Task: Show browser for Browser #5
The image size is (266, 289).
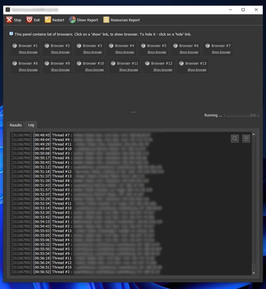Action: pos(157,52)
